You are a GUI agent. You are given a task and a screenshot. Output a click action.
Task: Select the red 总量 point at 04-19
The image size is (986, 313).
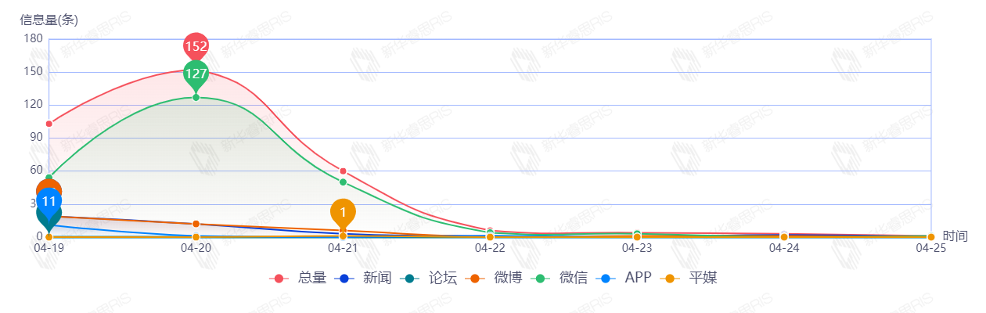49,124
